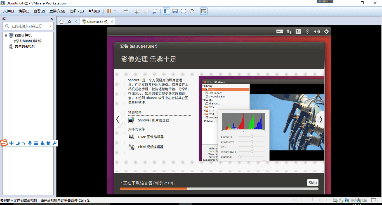This screenshot has width=382, height=205.
Task: Open the snapshot manager toolbar icon
Action: click(x=154, y=11)
